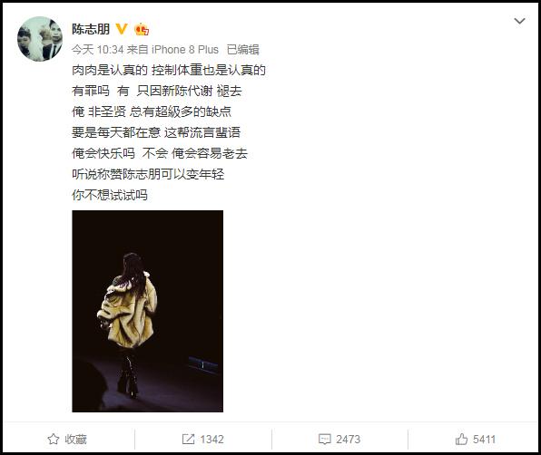Click the first line 肉肉是认真的 text
Screen dimensions: 541x455
tap(110, 71)
